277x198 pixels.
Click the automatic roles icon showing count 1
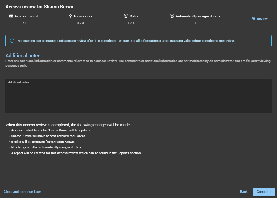click(172, 16)
